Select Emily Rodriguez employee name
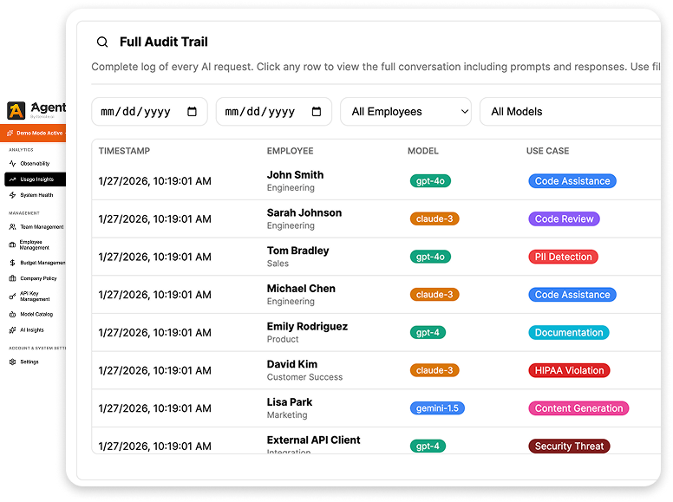This screenshot has width=673, height=502. (307, 327)
